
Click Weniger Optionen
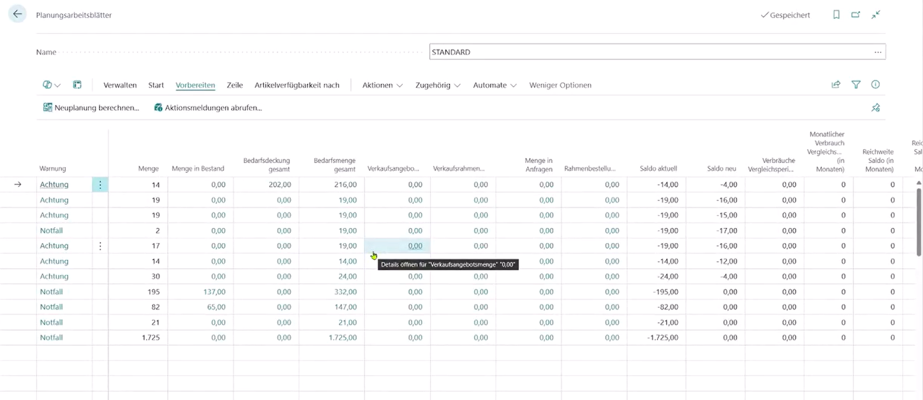[560, 85]
